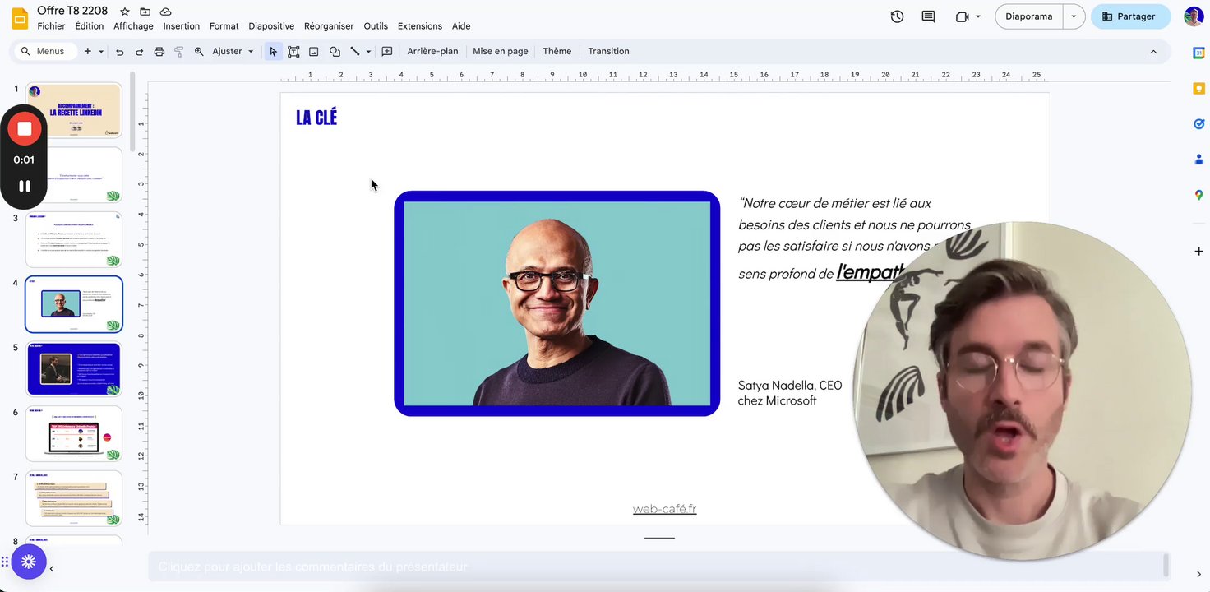Open the shape tool
The width and height of the screenshot is (1210, 592).
coord(335,51)
